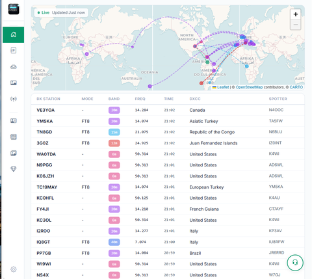This screenshot has width=312, height=279.
Task: Select DX station WA0TDA
Action: pos(46,154)
